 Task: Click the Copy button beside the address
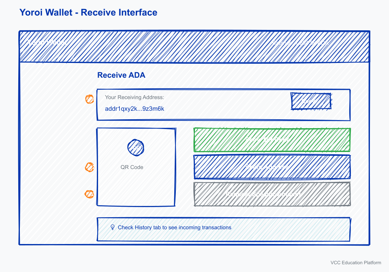coord(311,101)
